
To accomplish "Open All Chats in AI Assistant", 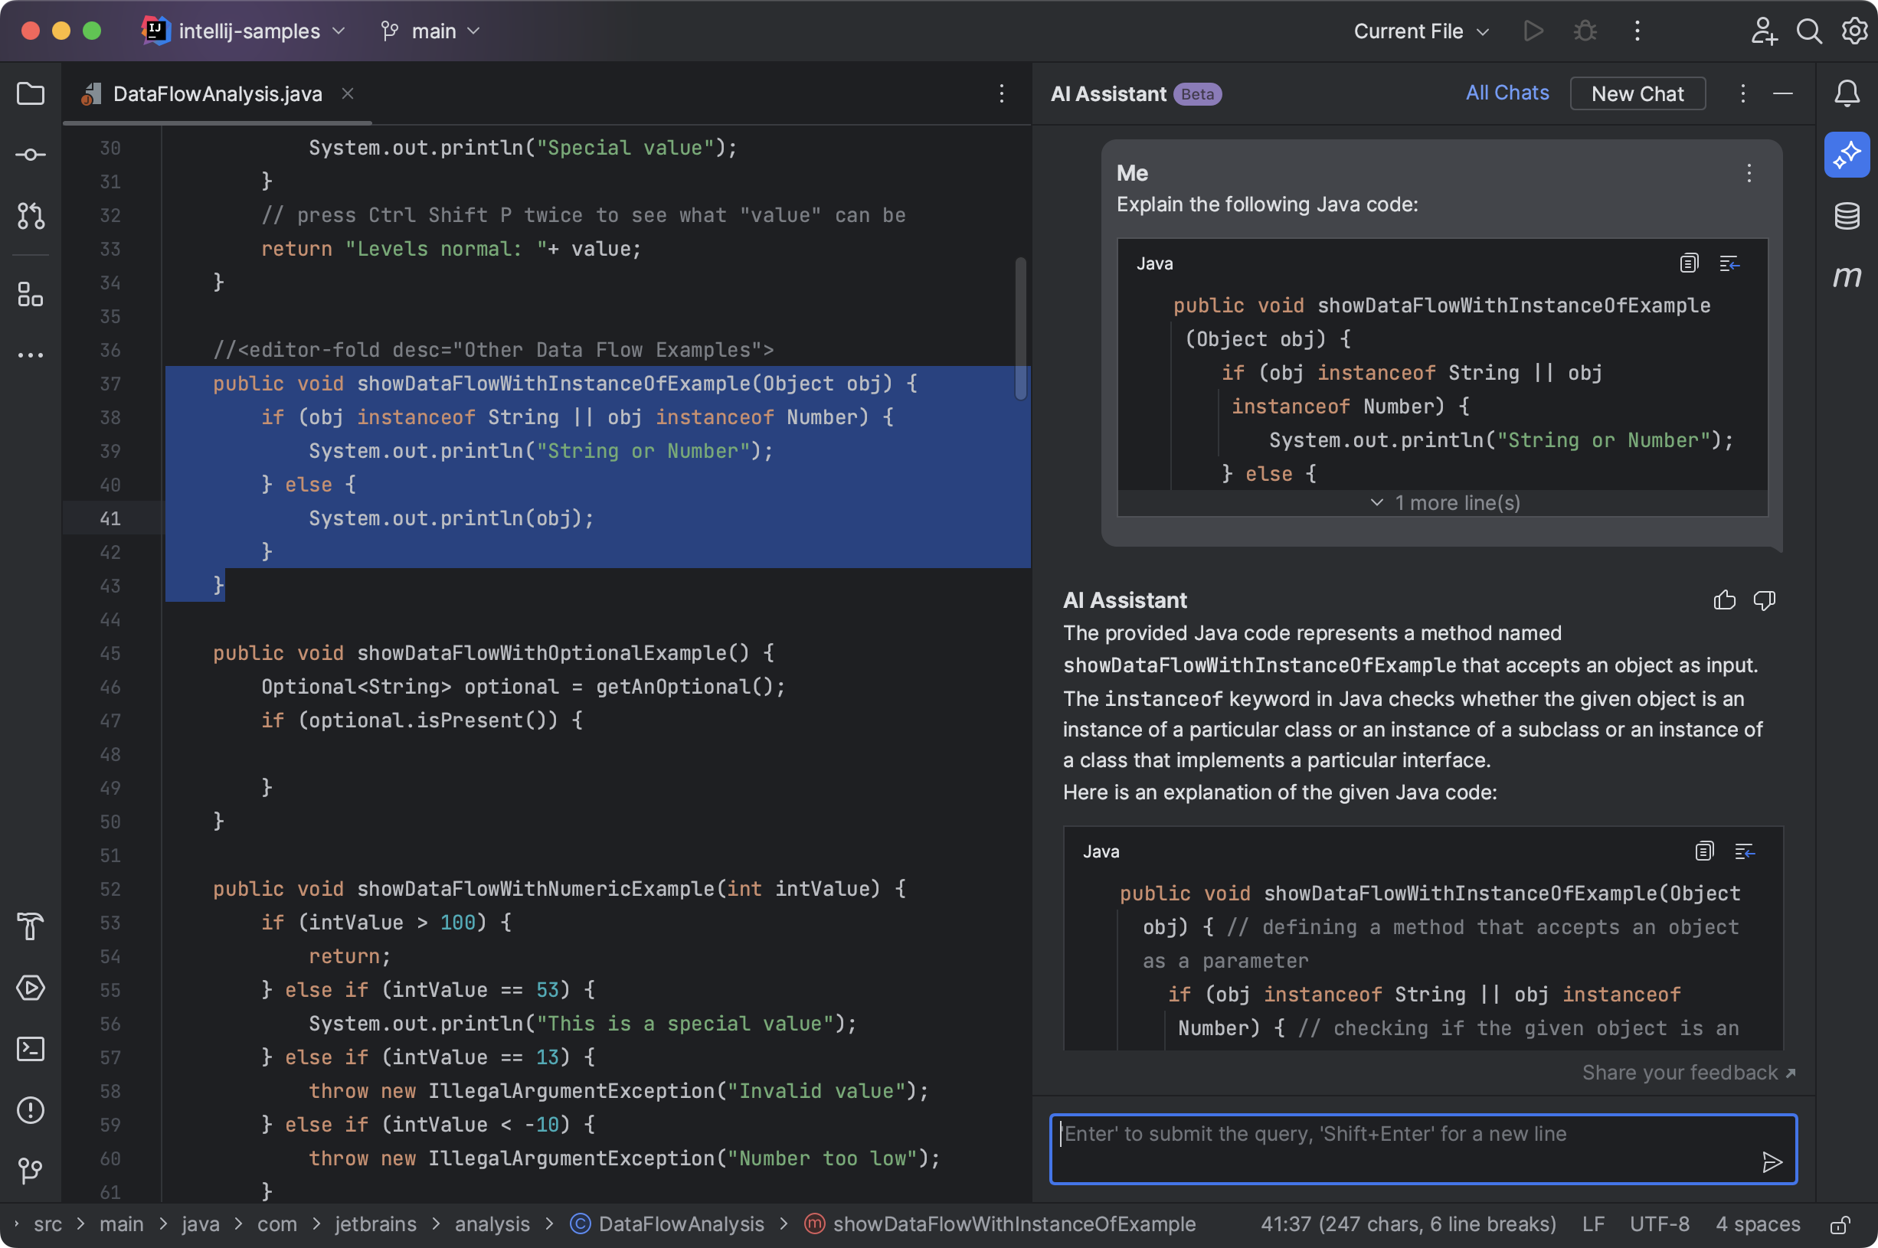I will coord(1507,93).
